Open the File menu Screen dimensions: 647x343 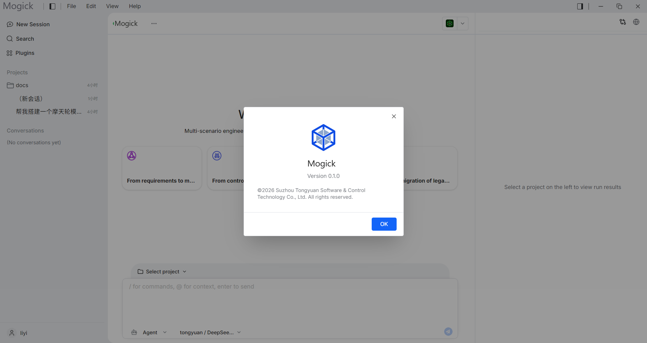(71, 6)
